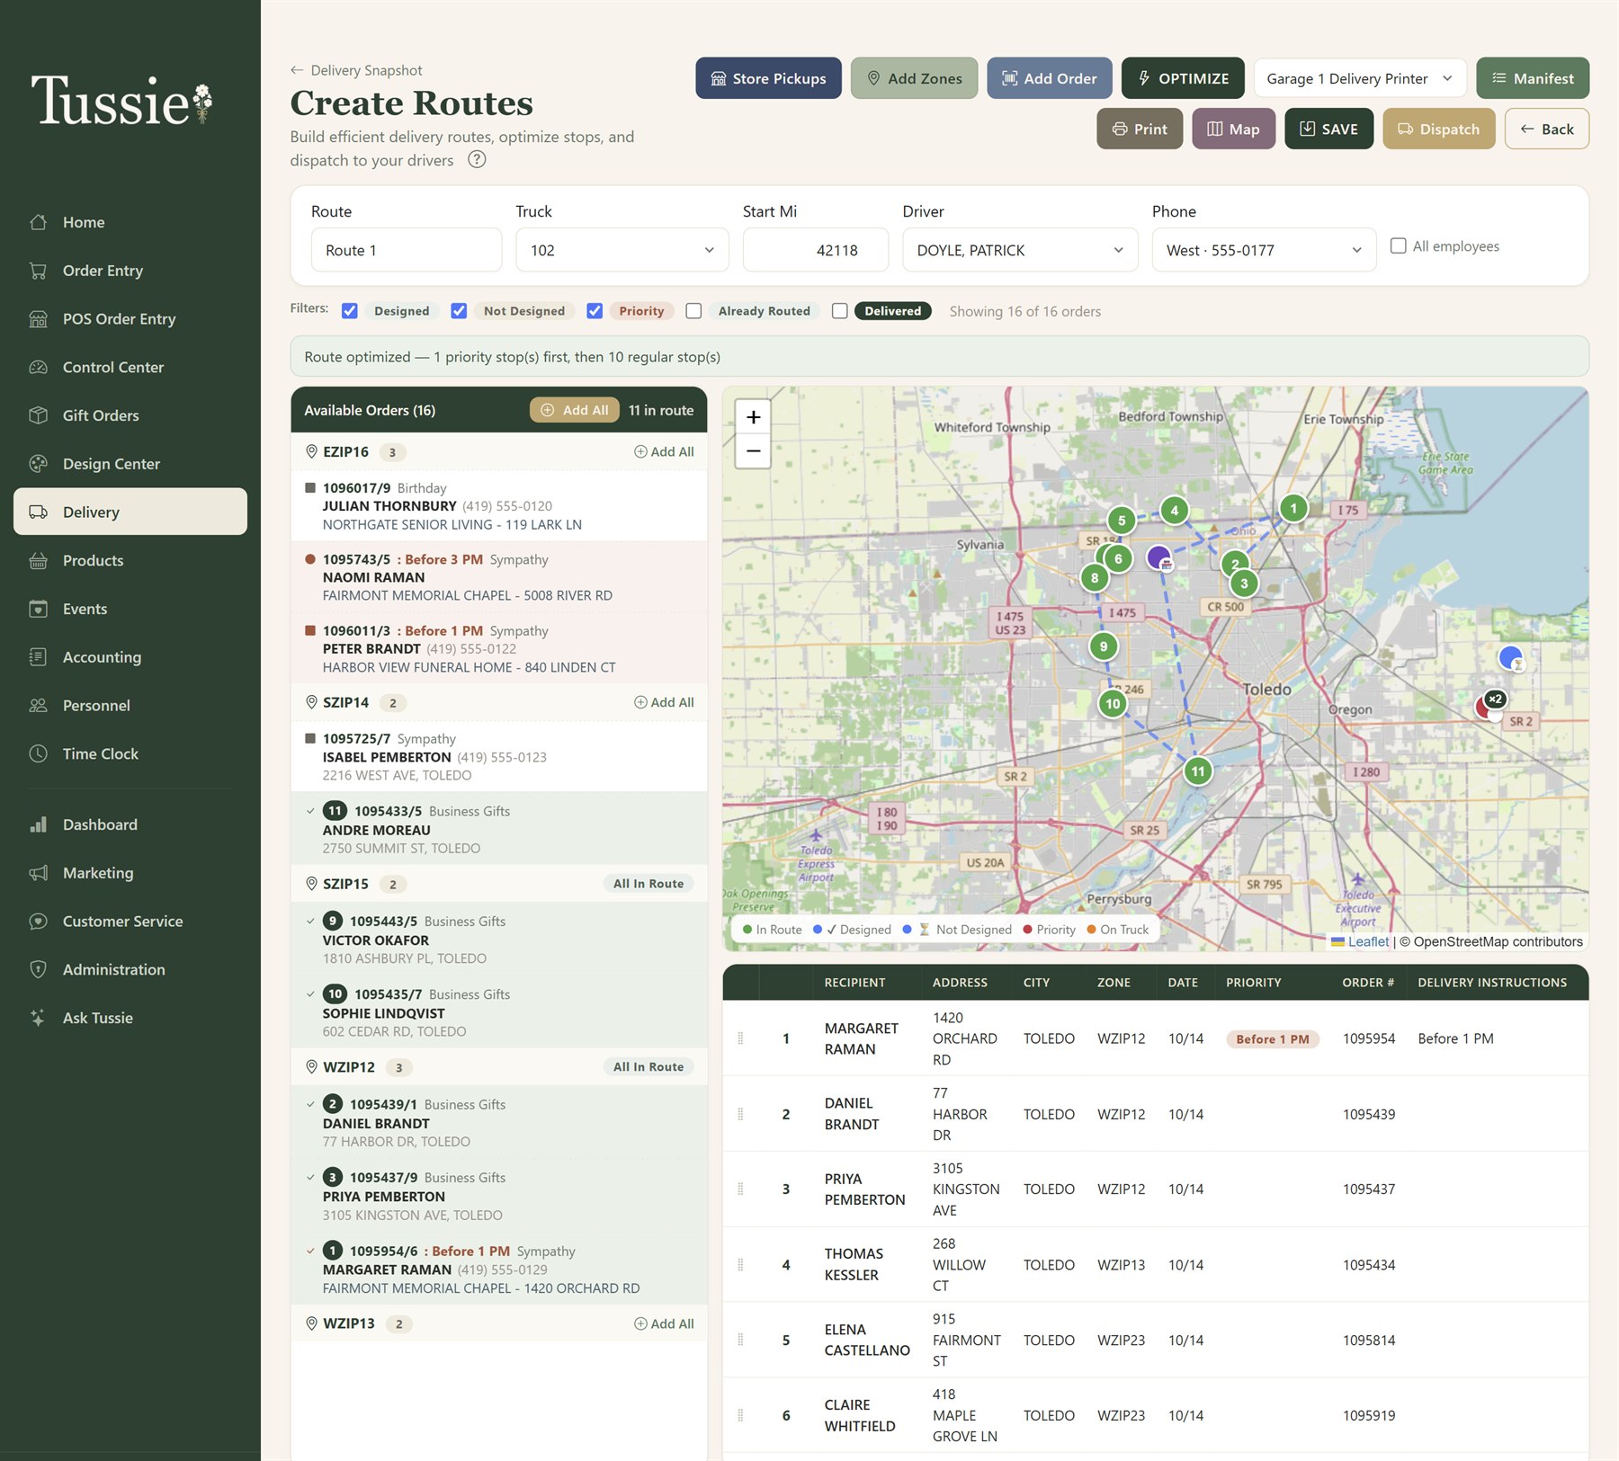The width and height of the screenshot is (1619, 1461).
Task: Click the Tussie logo
Action: (122, 101)
